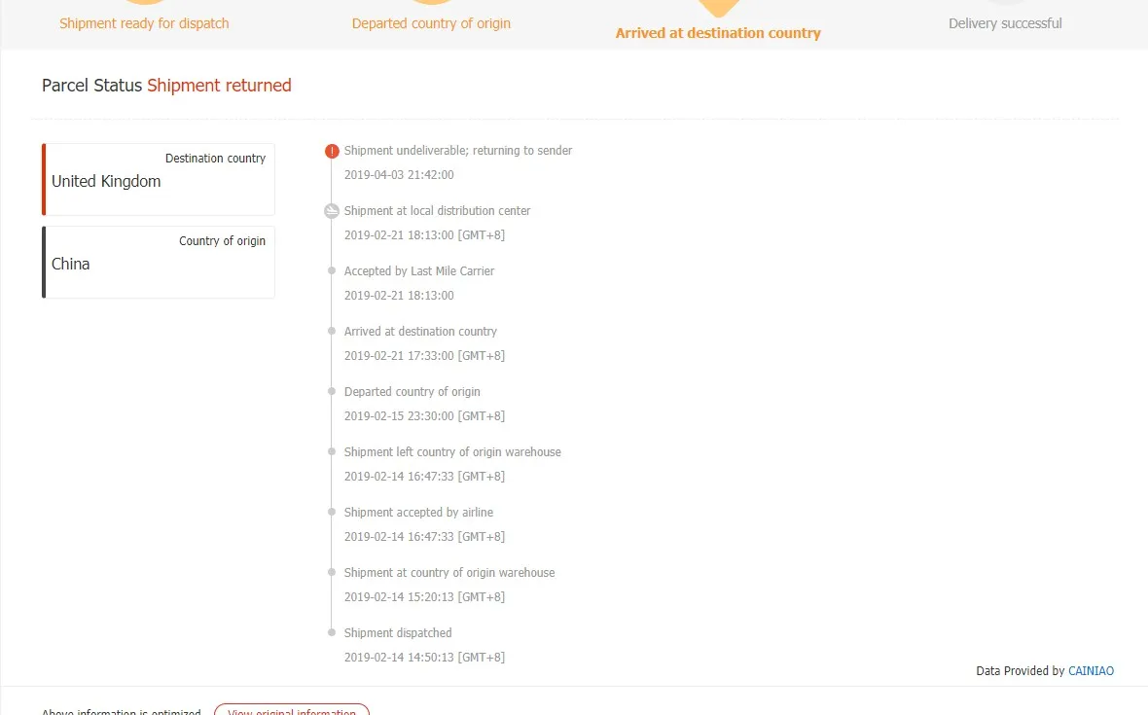
Task: Select the Arrived at destination country progress step
Action: point(718,33)
